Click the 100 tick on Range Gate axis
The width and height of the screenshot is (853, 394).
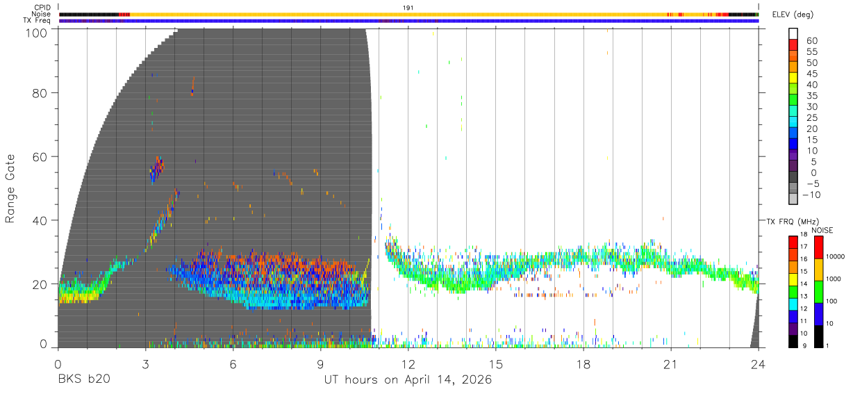pyautogui.click(x=37, y=32)
